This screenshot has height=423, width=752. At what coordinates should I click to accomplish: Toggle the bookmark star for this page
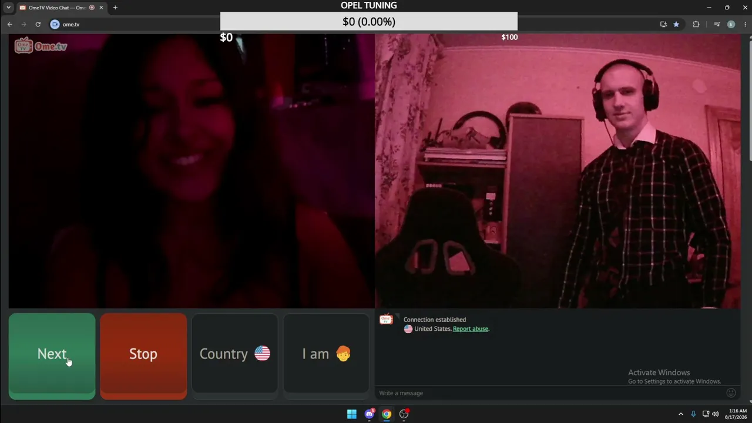point(676,24)
